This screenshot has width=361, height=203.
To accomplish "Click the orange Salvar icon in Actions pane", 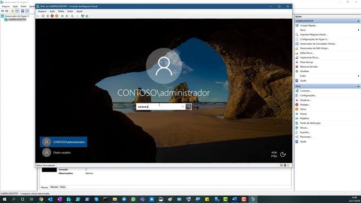I will (x=297, y=109).
